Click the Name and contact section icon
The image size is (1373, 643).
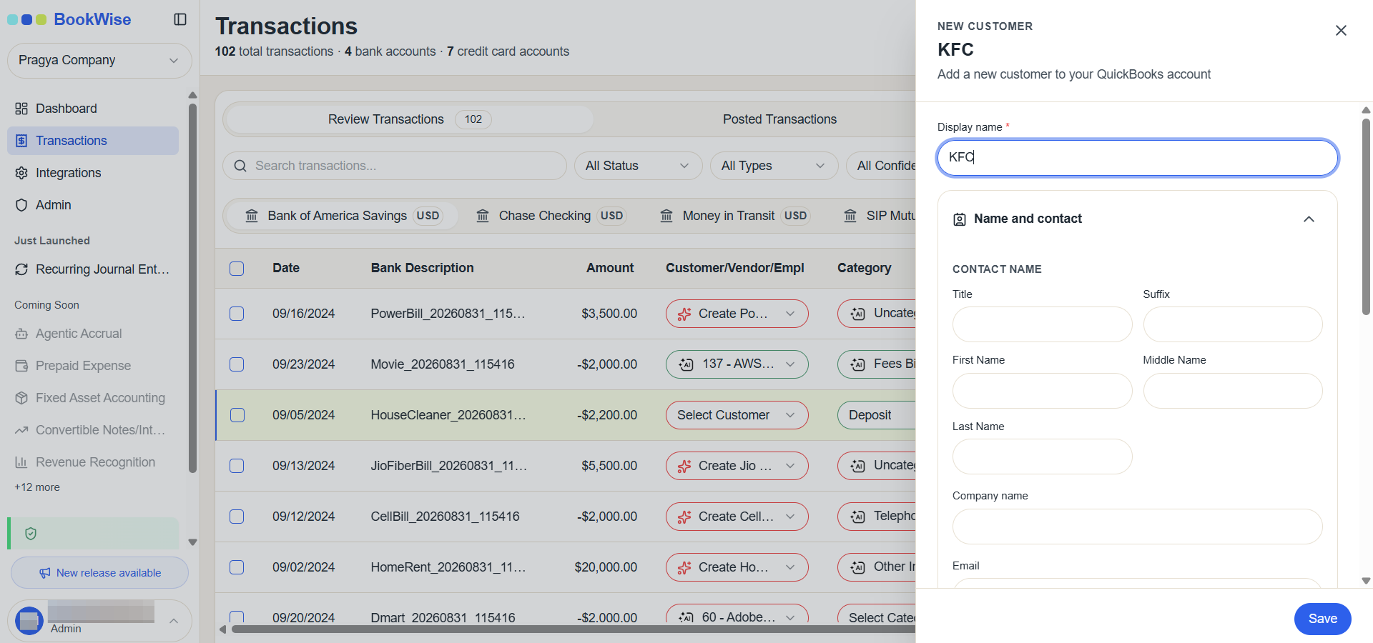coord(960,219)
